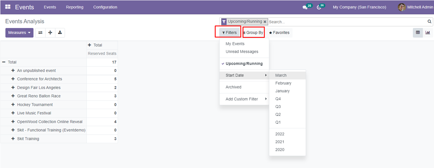Toggle the My Events filter

tap(235, 44)
